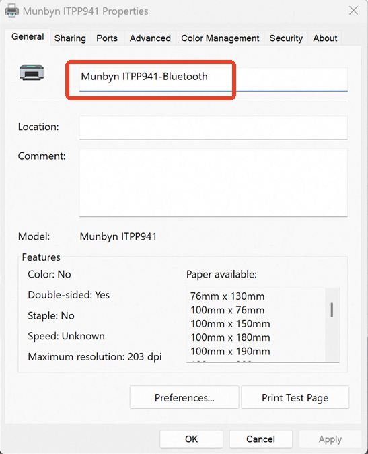Click the Location: label
368x454 pixels.
pyautogui.click(x=38, y=127)
